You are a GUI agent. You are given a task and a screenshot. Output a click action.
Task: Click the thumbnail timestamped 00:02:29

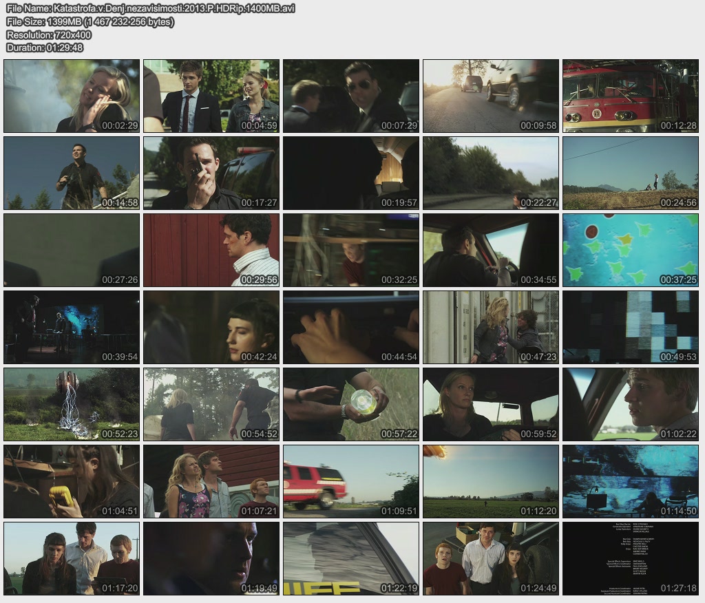(72, 96)
